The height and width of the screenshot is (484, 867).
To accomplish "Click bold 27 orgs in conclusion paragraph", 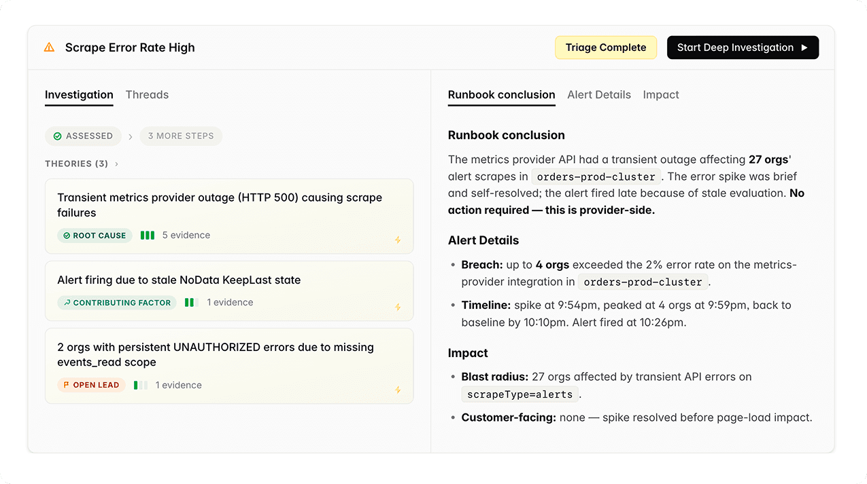I will coord(768,160).
